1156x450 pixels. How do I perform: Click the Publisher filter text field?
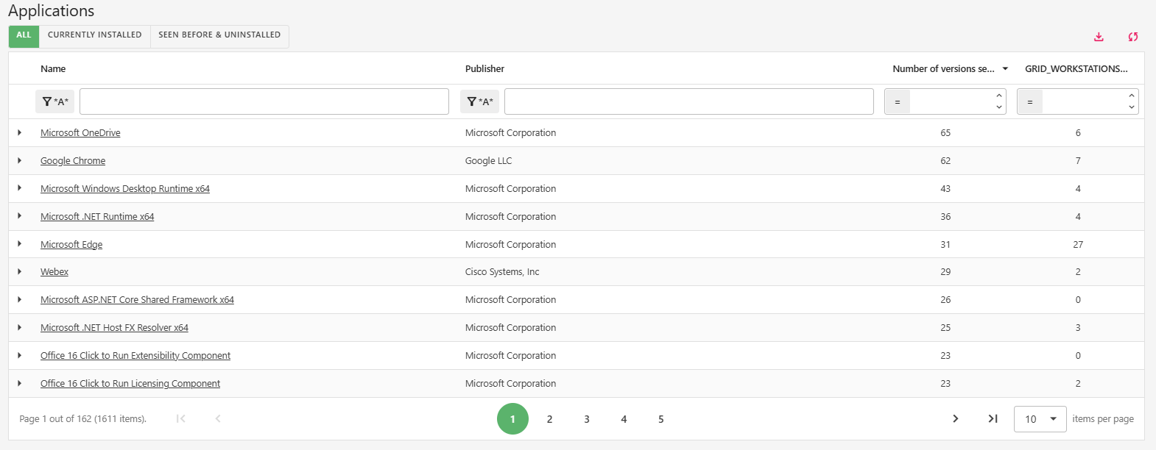point(689,101)
